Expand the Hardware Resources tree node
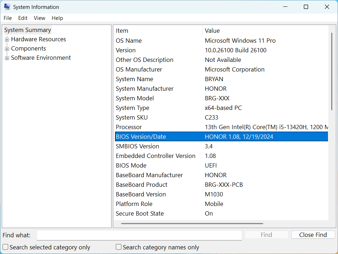The image size is (338, 254). tap(7, 39)
